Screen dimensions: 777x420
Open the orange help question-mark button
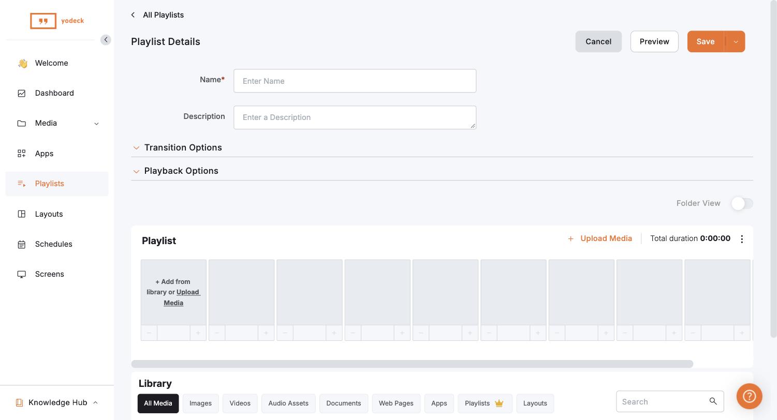749,396
